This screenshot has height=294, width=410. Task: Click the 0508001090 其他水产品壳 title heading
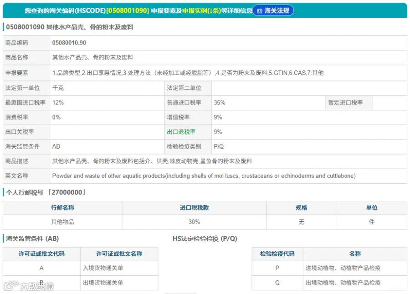tap(70, 27)
